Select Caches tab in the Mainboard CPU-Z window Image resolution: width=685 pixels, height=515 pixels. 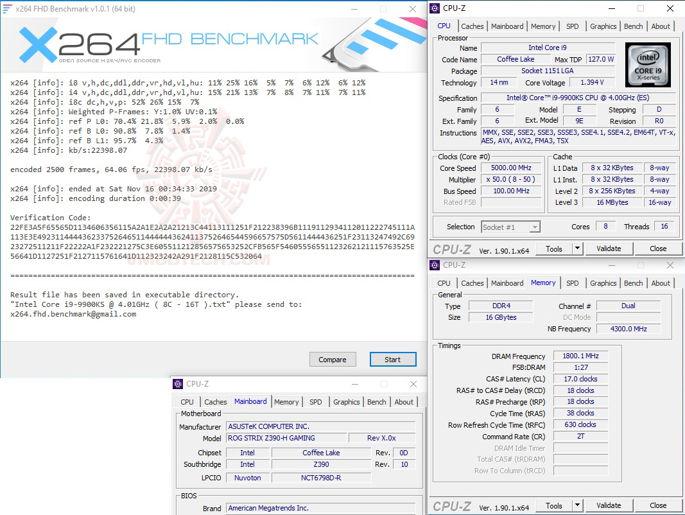pos(215,402)
